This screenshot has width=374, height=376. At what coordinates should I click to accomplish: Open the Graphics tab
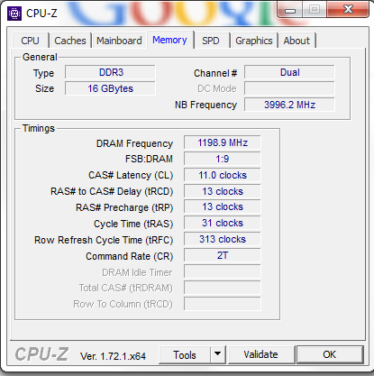(254, 41)
